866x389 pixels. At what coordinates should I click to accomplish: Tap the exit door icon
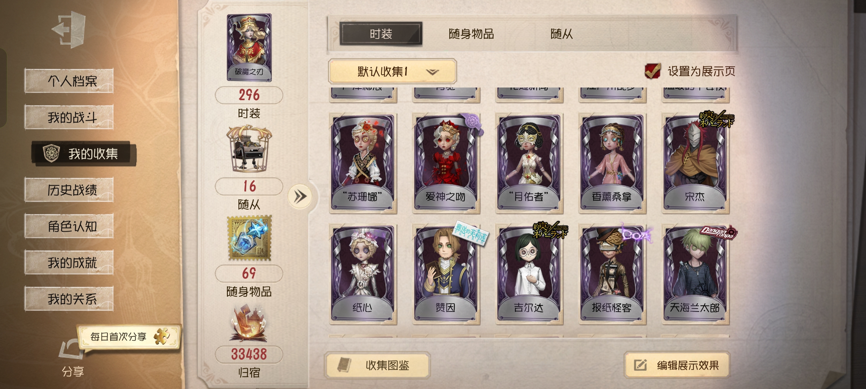tap(69, 29)
